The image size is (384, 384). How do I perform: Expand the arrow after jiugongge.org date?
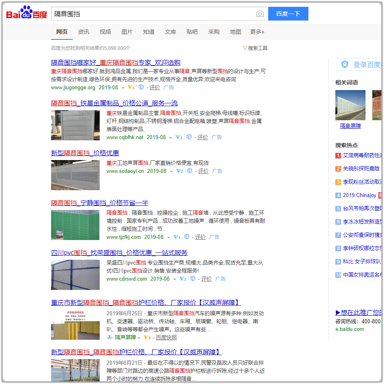(123, 88)
